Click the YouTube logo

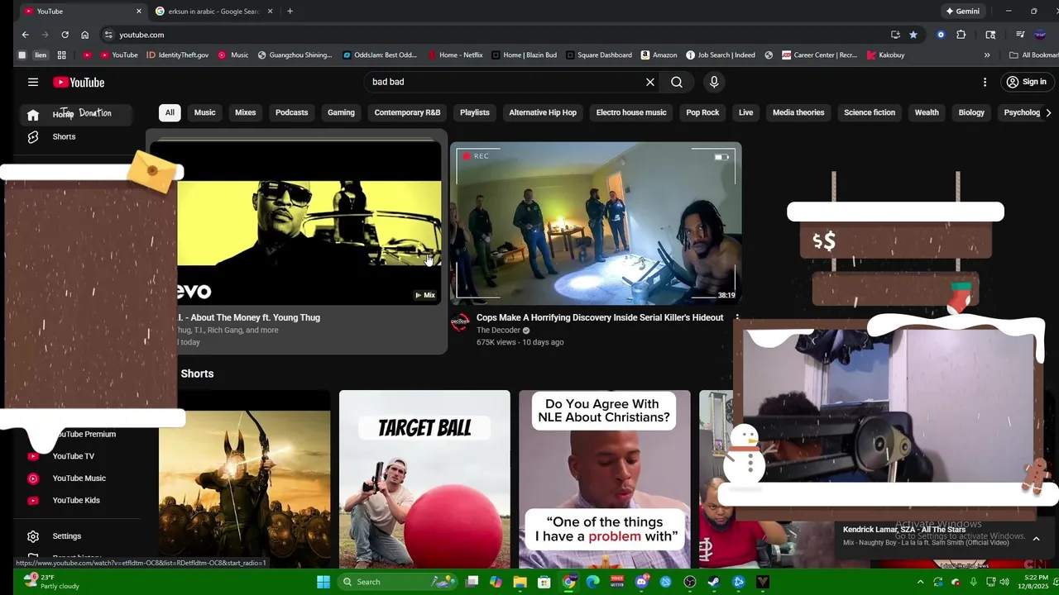[79, 83]
